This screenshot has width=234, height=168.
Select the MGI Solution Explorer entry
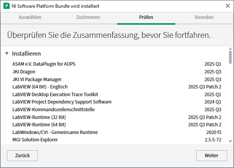click(35, 140)
